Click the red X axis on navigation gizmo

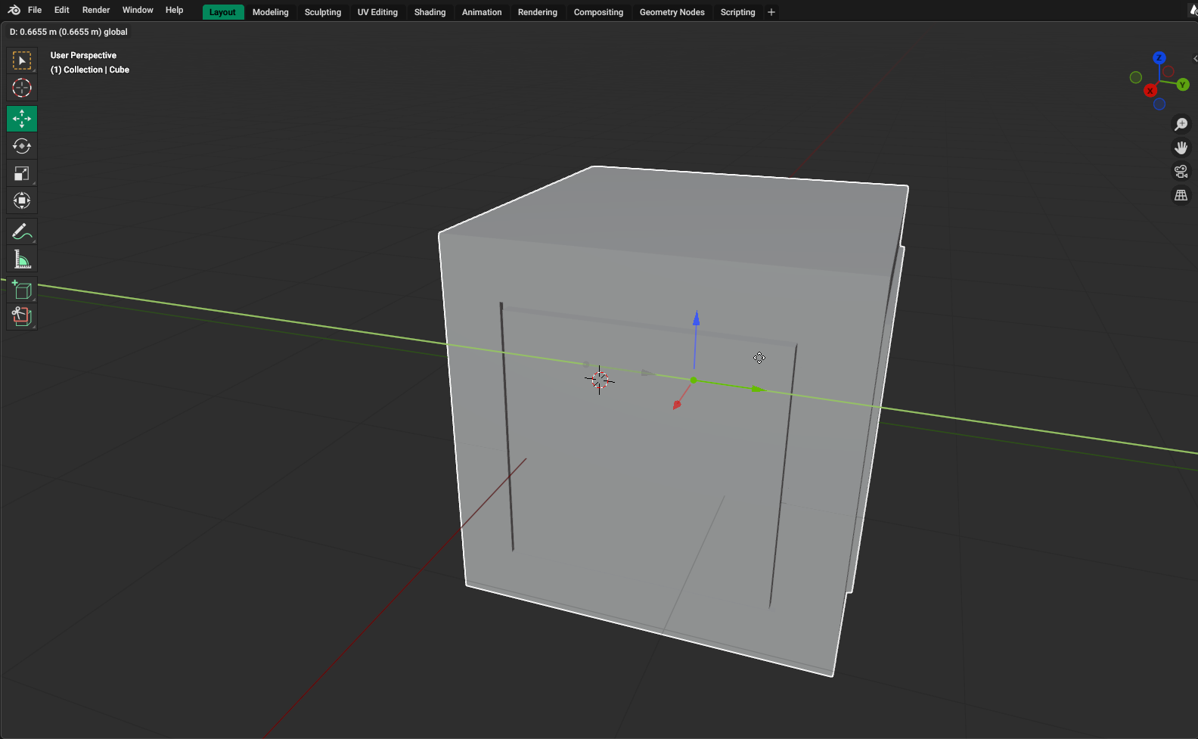point(1150,91)
